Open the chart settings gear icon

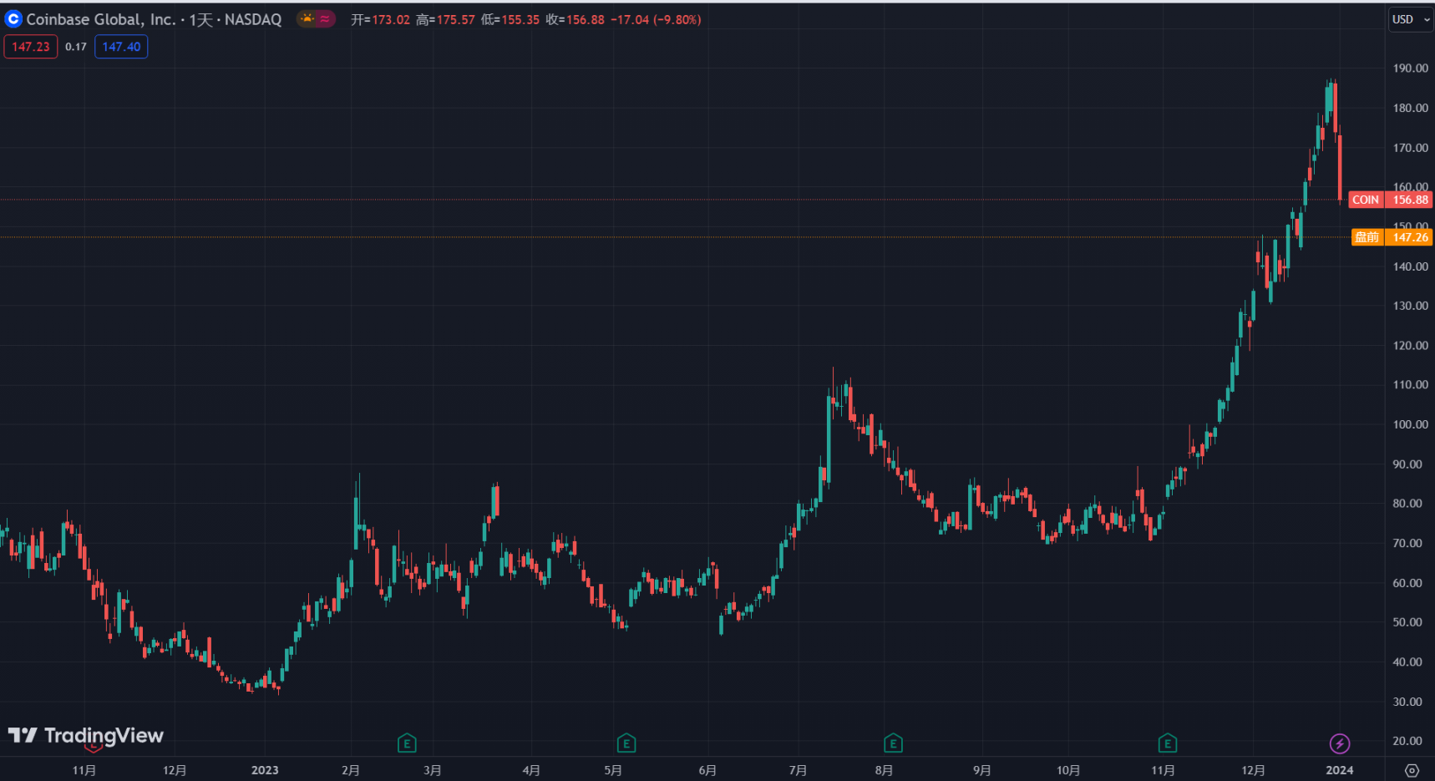[x=1412, y=770]
